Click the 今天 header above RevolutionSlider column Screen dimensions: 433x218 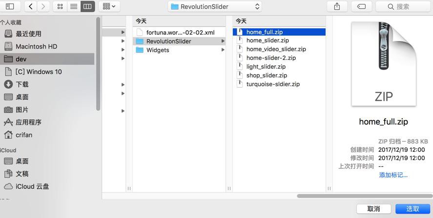pyautogui.click(x=141, y=21)
